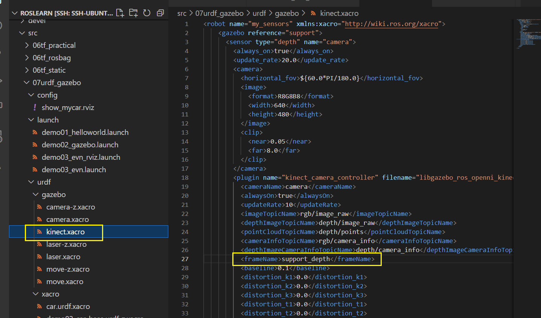Expand the 06tf_practical folder
This screenshot has height=318, width=541.
[27, 45]
